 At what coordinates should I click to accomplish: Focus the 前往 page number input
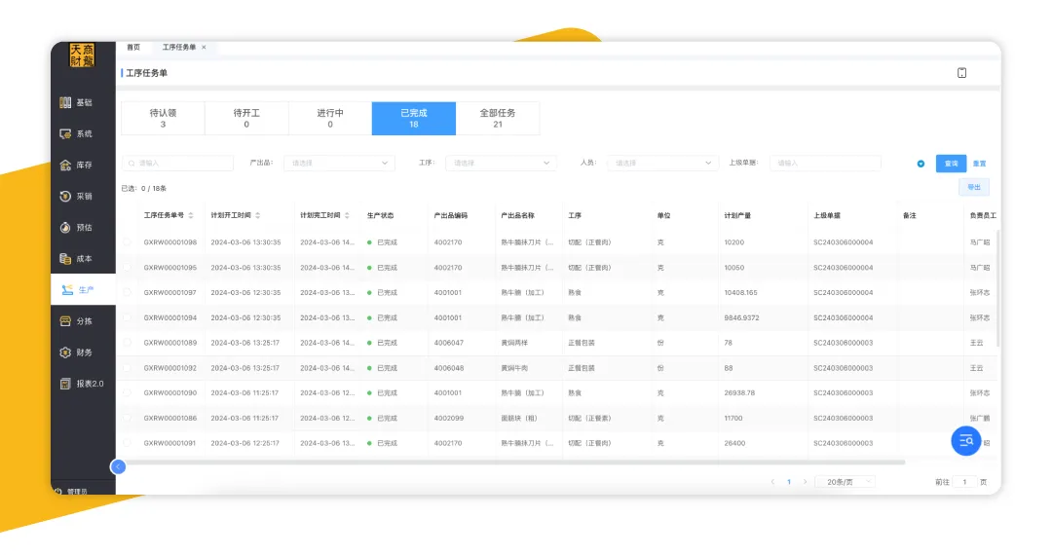point(964,482)
